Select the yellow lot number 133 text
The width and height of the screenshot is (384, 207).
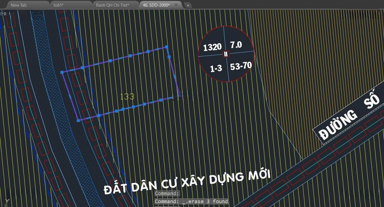click(x=127, y=96)
